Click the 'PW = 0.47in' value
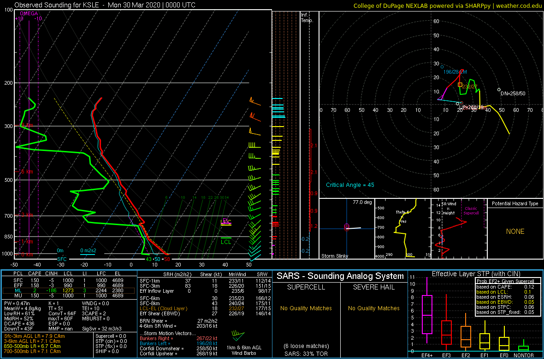 [x=18, y=303]
